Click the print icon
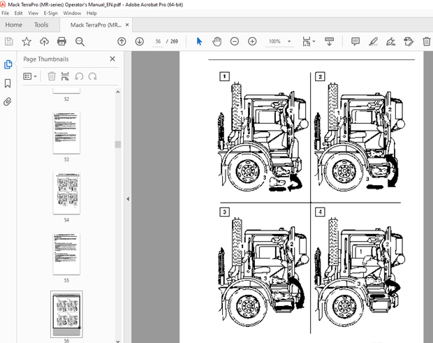The height and width of the screenshot is (343, 433). 61,42
